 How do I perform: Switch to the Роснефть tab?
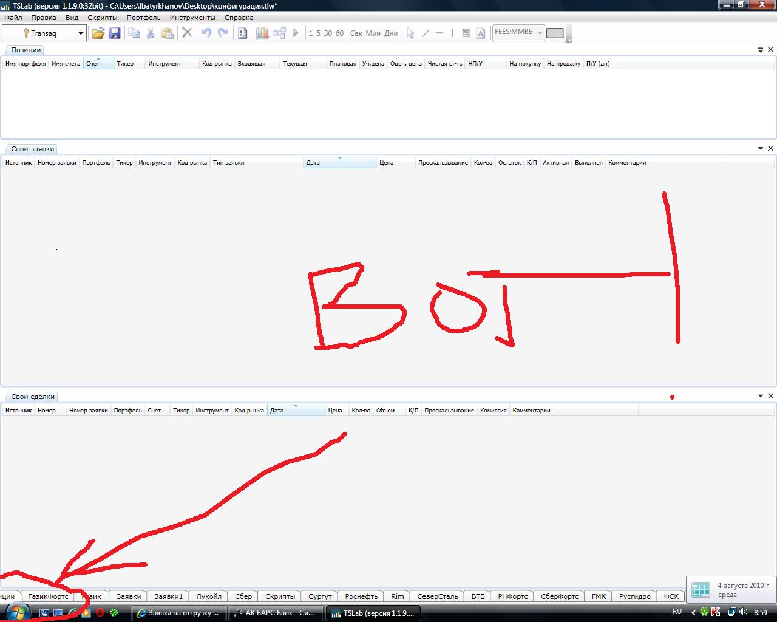click(361, 596)
